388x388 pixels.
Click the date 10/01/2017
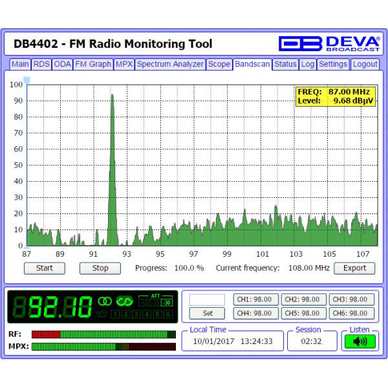pyautogui.click(x=214, y=341)
